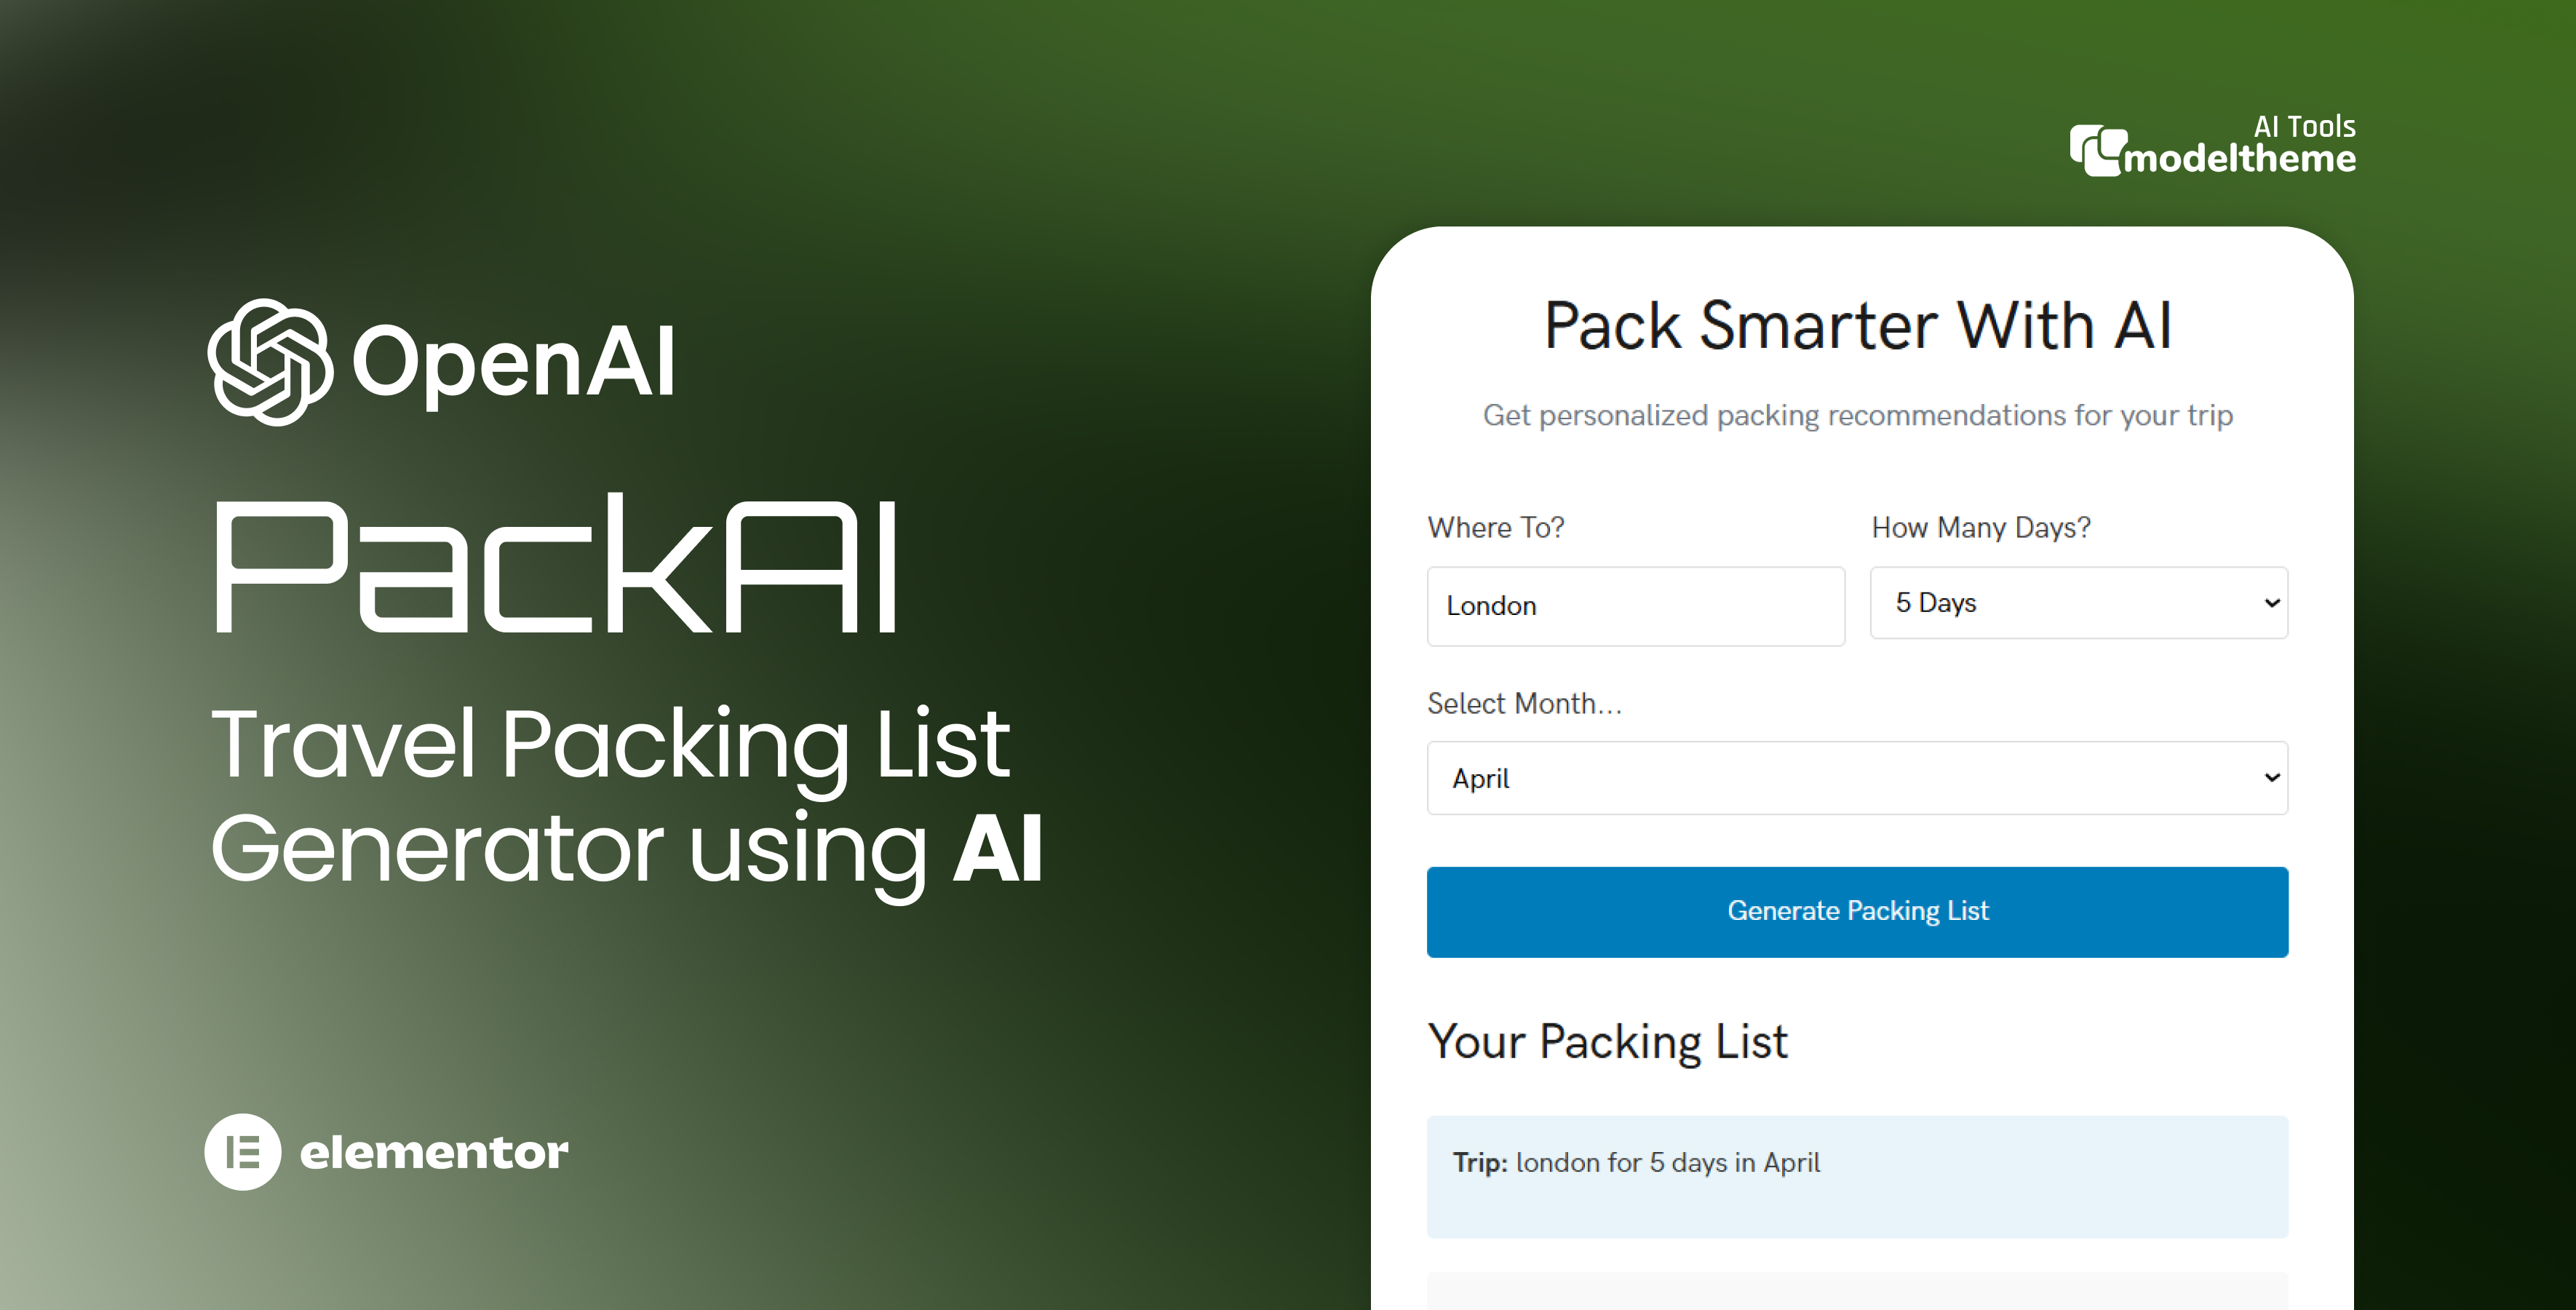Click the Generate Packing List button
The width and height of the screenshot is (2576, 1310).
click(1857, 912)
